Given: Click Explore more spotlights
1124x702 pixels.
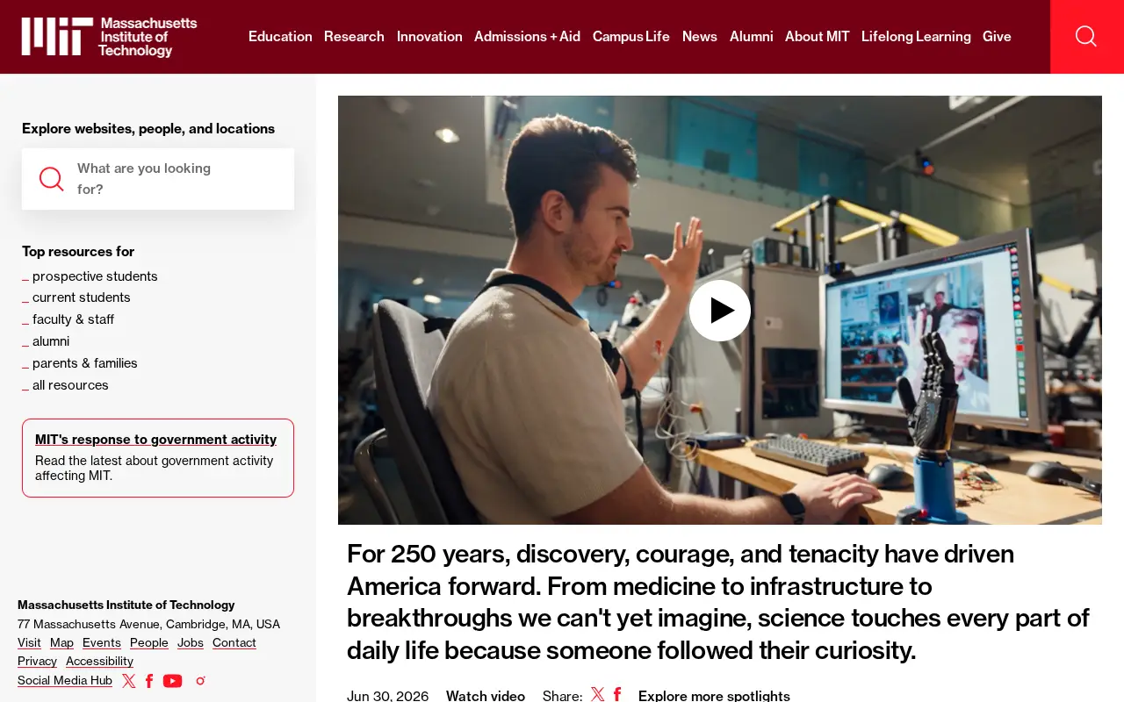Looking at the screenshot, I should point(714,695).
